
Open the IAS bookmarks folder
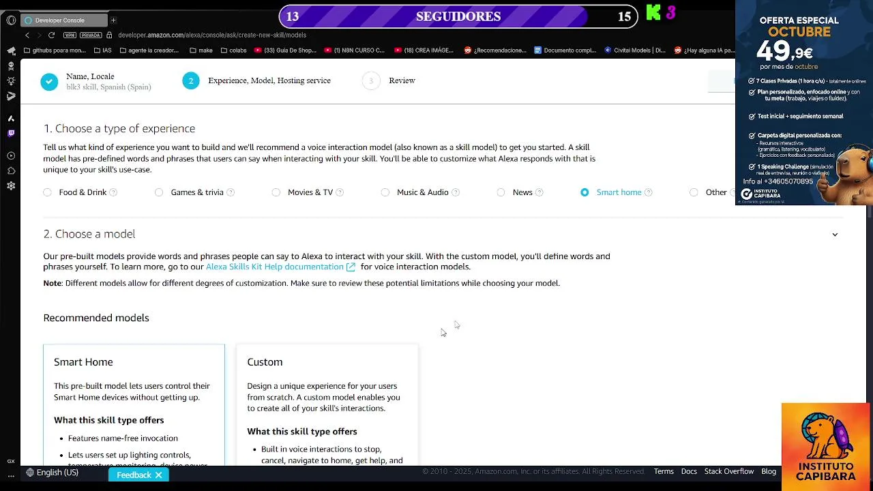[x=102, y=50]
